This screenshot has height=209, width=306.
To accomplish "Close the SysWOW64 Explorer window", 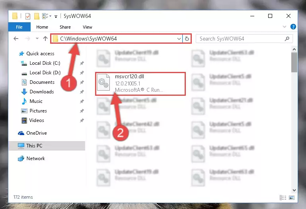I will [x=288, y=16].
